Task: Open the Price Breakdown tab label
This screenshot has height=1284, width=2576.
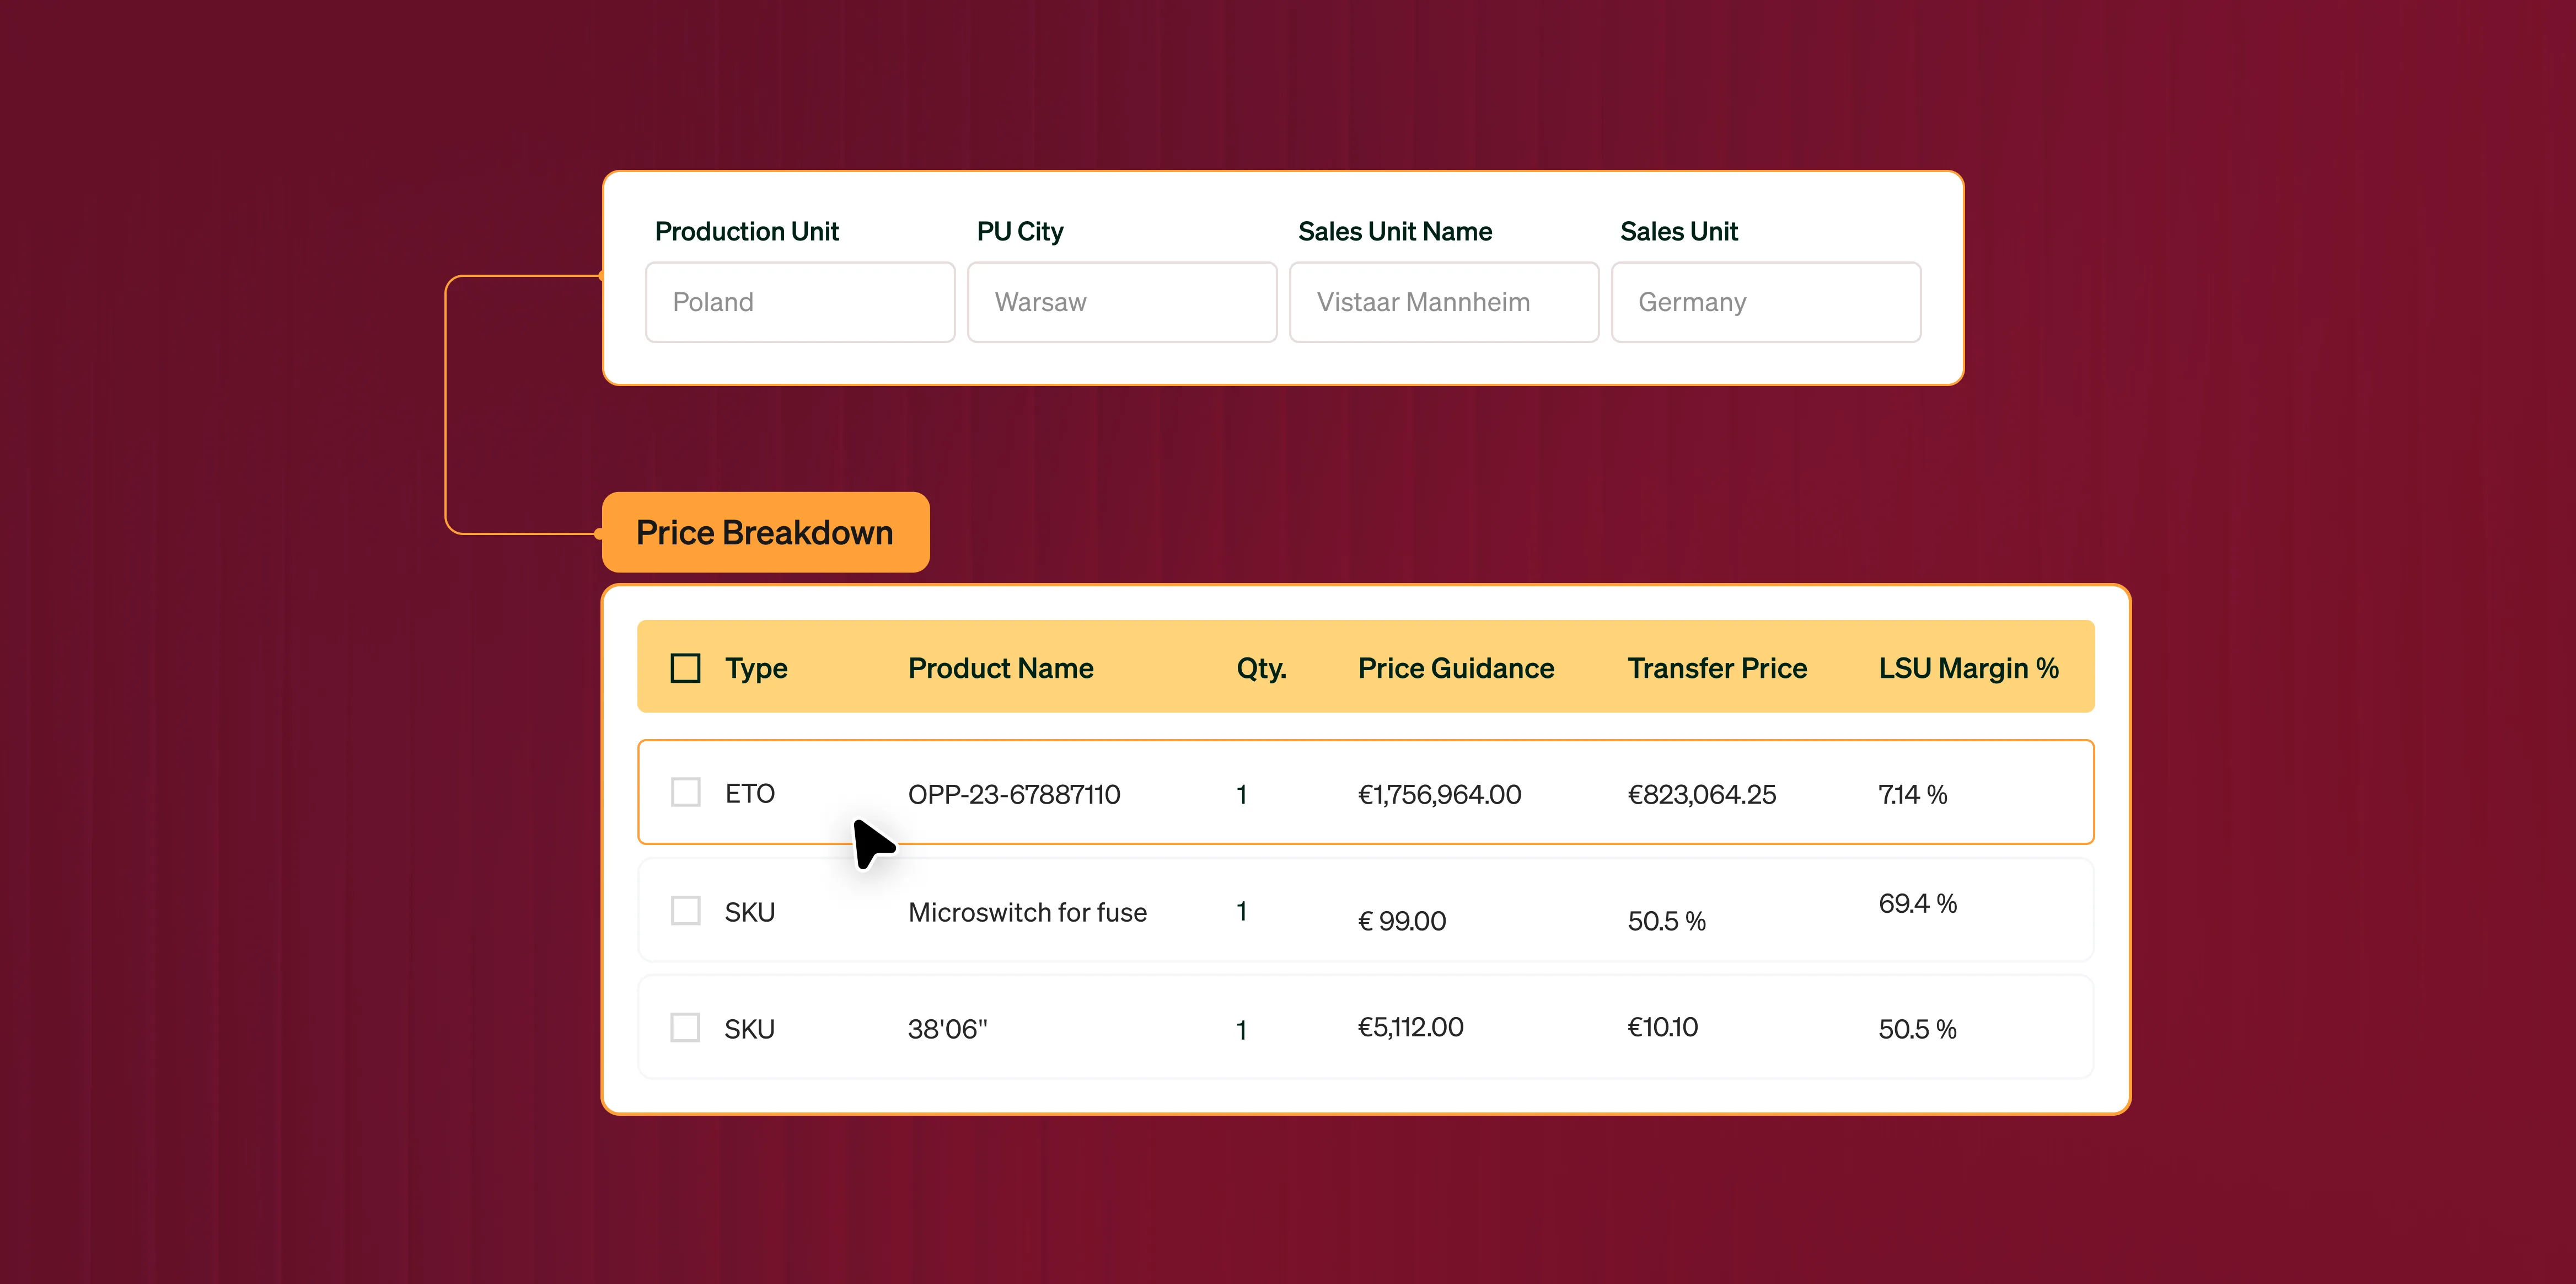Action: pos(765,532)
